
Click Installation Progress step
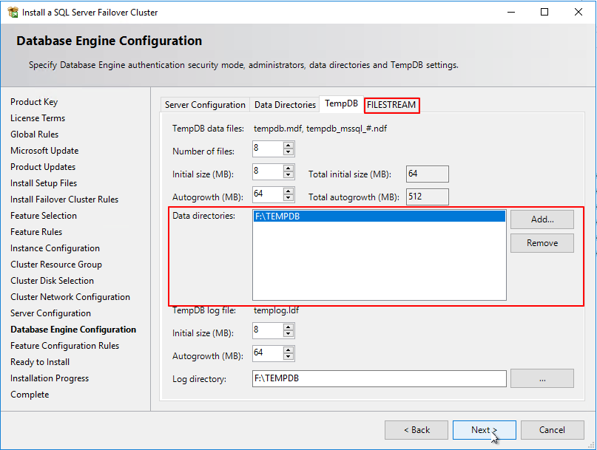[x=50, y=378]
